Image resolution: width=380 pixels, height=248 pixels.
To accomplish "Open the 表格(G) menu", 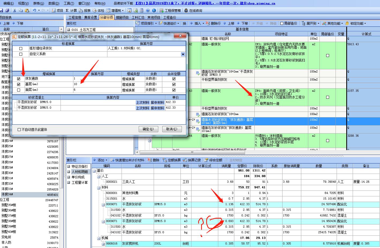I will [x=39, y=3].
